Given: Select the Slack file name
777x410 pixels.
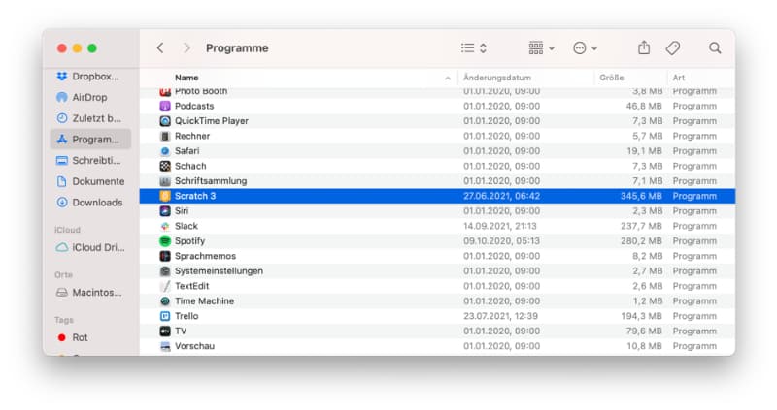Looking at the screenshot, I should click(186, 226).
